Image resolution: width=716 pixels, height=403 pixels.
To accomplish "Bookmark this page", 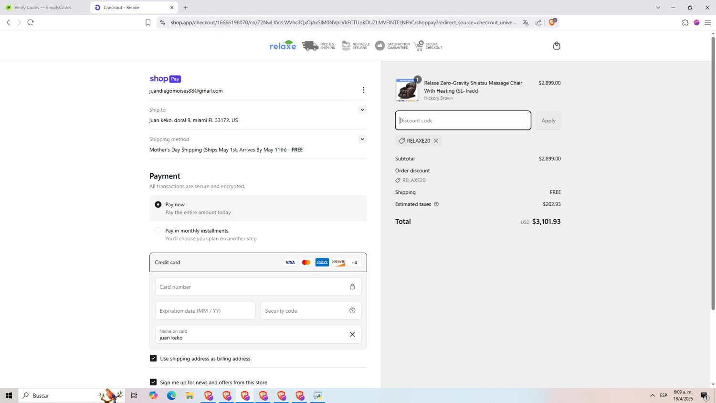I will (x=148, y=22).
